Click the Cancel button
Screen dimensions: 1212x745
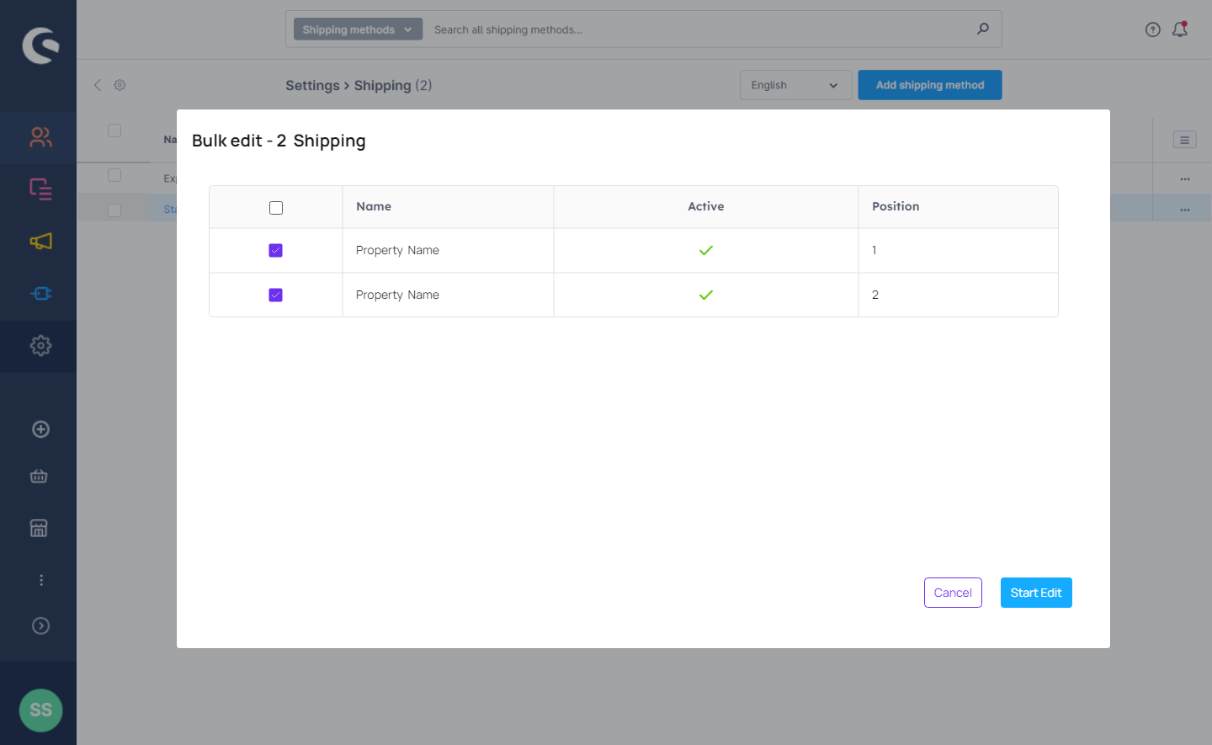[953, 593]
